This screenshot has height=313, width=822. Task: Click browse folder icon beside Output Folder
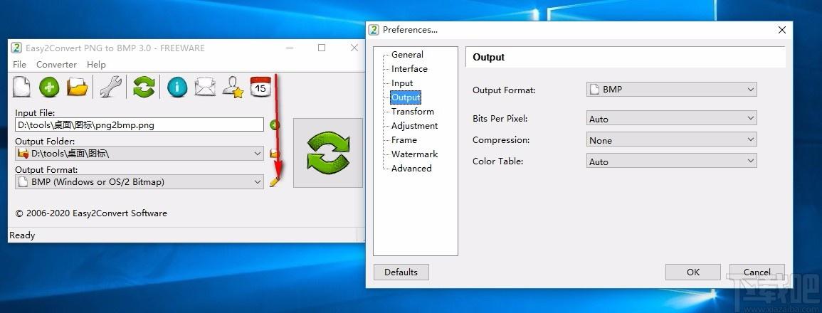coord(274,154)
